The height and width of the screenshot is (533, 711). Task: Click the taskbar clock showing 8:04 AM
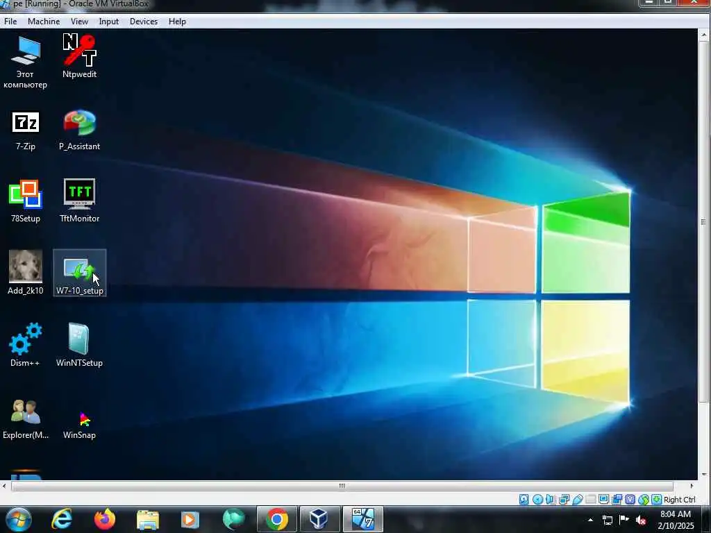[676, 520]
